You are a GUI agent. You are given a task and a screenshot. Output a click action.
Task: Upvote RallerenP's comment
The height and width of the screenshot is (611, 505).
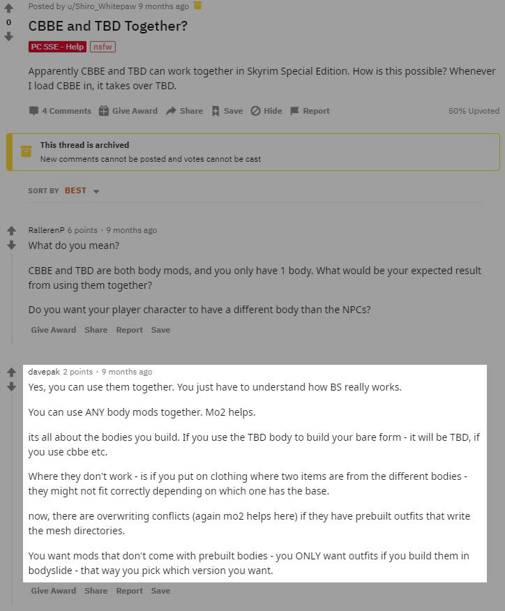pyautogui.click(x=11, y=231)
